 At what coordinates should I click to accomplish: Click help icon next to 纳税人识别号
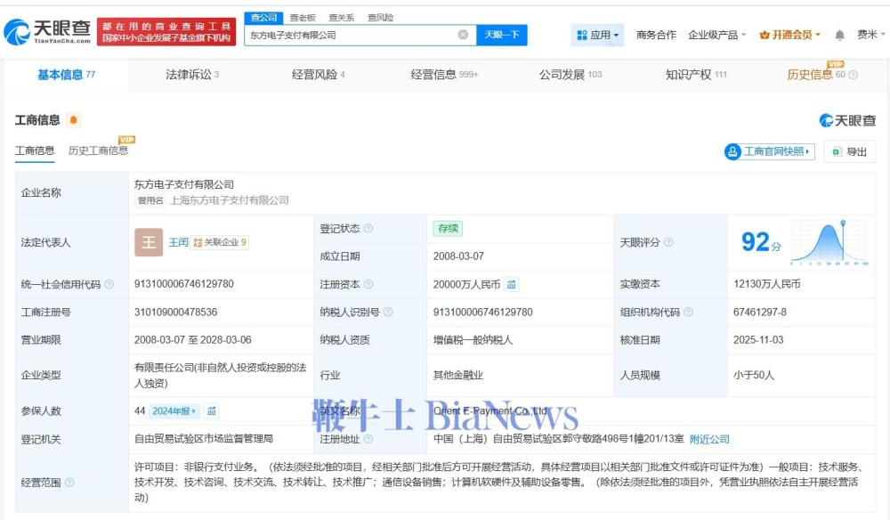[x=388, y=312]
